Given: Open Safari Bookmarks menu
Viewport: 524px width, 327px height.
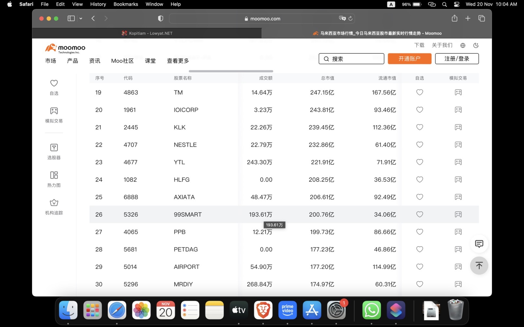Looking at the screenshot, I should point(126,4).
